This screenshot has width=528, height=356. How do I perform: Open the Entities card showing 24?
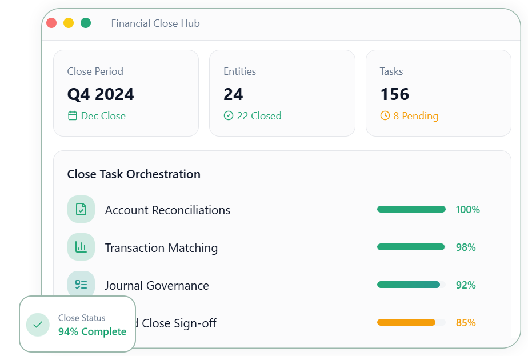pos(282,93)
